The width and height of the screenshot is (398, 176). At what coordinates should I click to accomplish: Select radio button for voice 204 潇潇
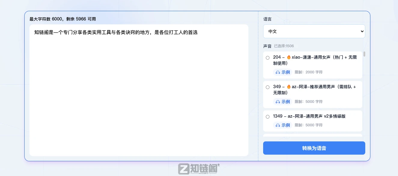click(268, 58)
